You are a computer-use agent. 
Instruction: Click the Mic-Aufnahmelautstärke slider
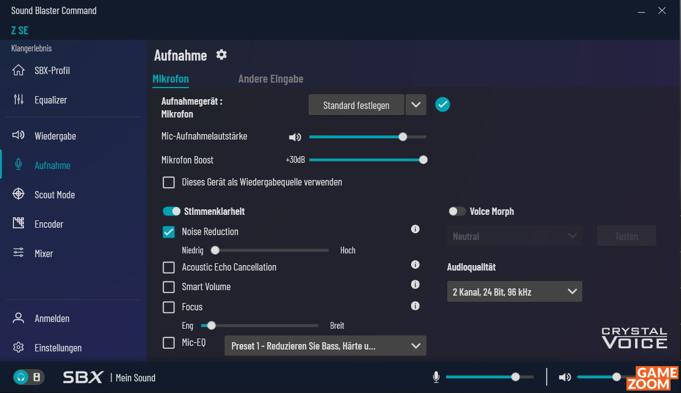click(367, 137)
